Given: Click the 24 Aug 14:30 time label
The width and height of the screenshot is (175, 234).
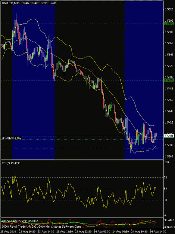Looking at the screenshot, I should pyautogui.click(x=158, y=231).
